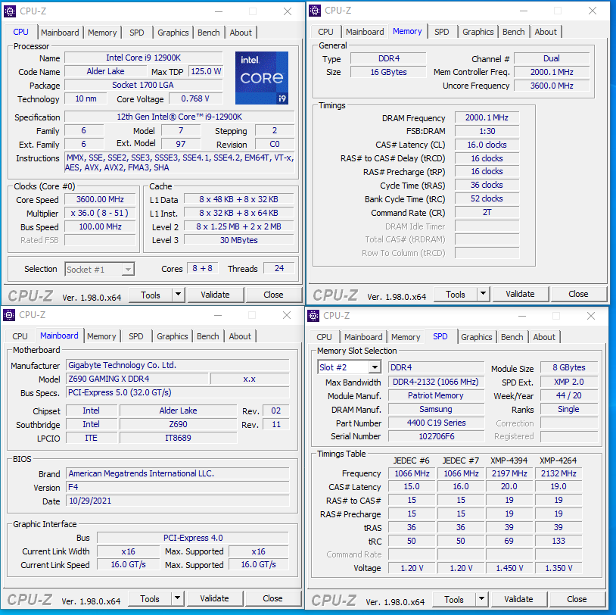Click the CPU-Z app icon in the CPU window title bar
Screen dimensions: 616x615
10,11
